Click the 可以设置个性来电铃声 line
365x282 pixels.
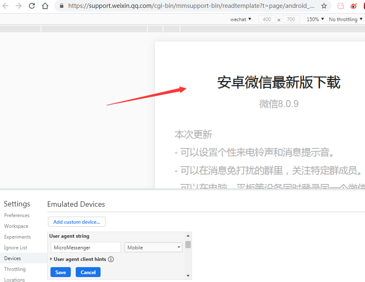pyautogui.click(x=255, y=153)
